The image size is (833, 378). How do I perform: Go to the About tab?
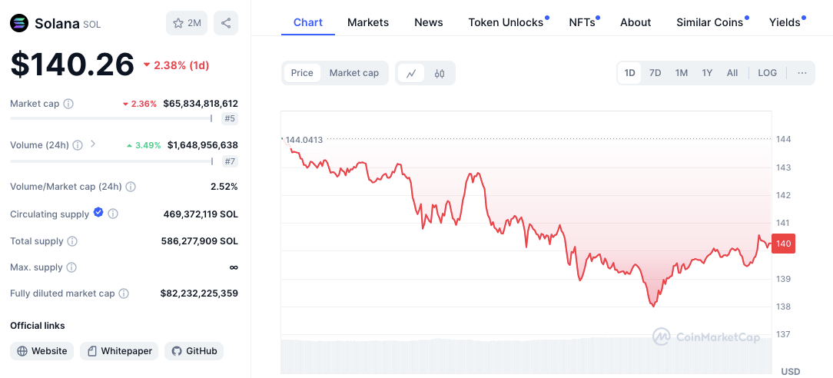pos(636,22)
